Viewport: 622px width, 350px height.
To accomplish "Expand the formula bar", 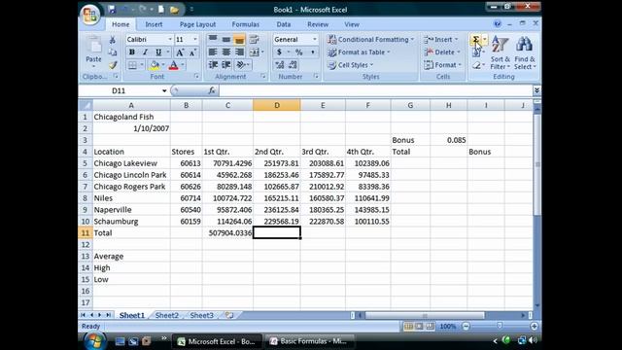I will click(536, 90).
